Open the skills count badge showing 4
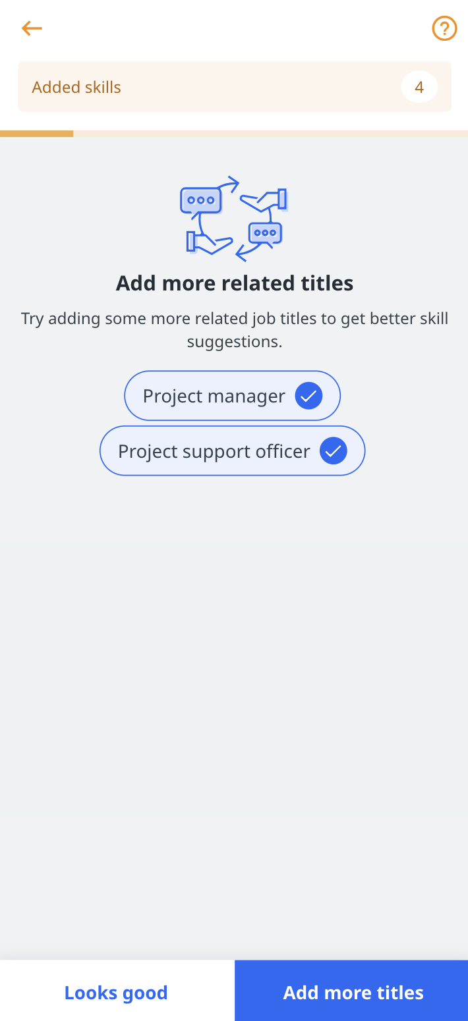 419,87
